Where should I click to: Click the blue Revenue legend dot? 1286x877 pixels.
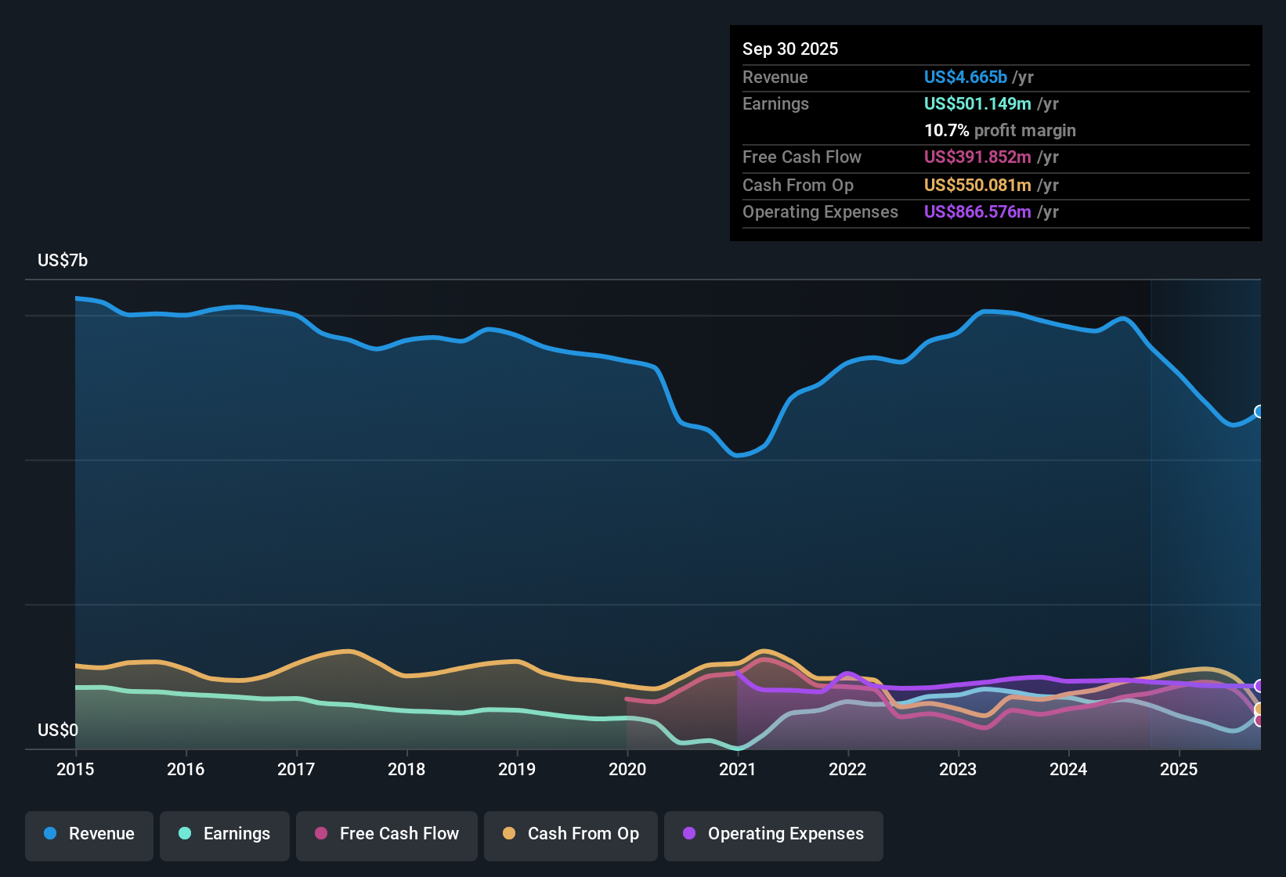click(x=49, y=834)
